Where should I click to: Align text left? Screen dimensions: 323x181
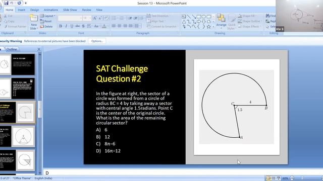(x=114, y=26)
